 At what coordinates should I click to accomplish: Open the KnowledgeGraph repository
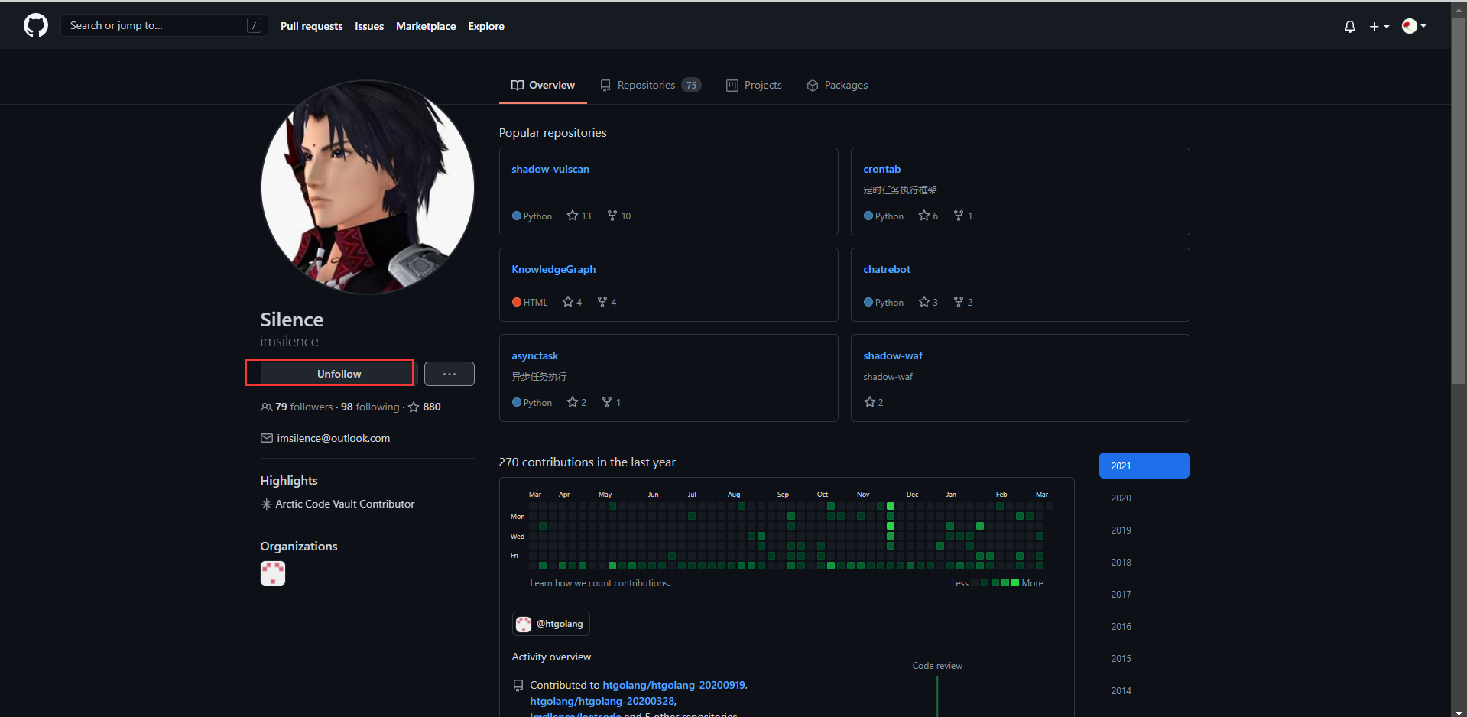click(x=553, y=269)
